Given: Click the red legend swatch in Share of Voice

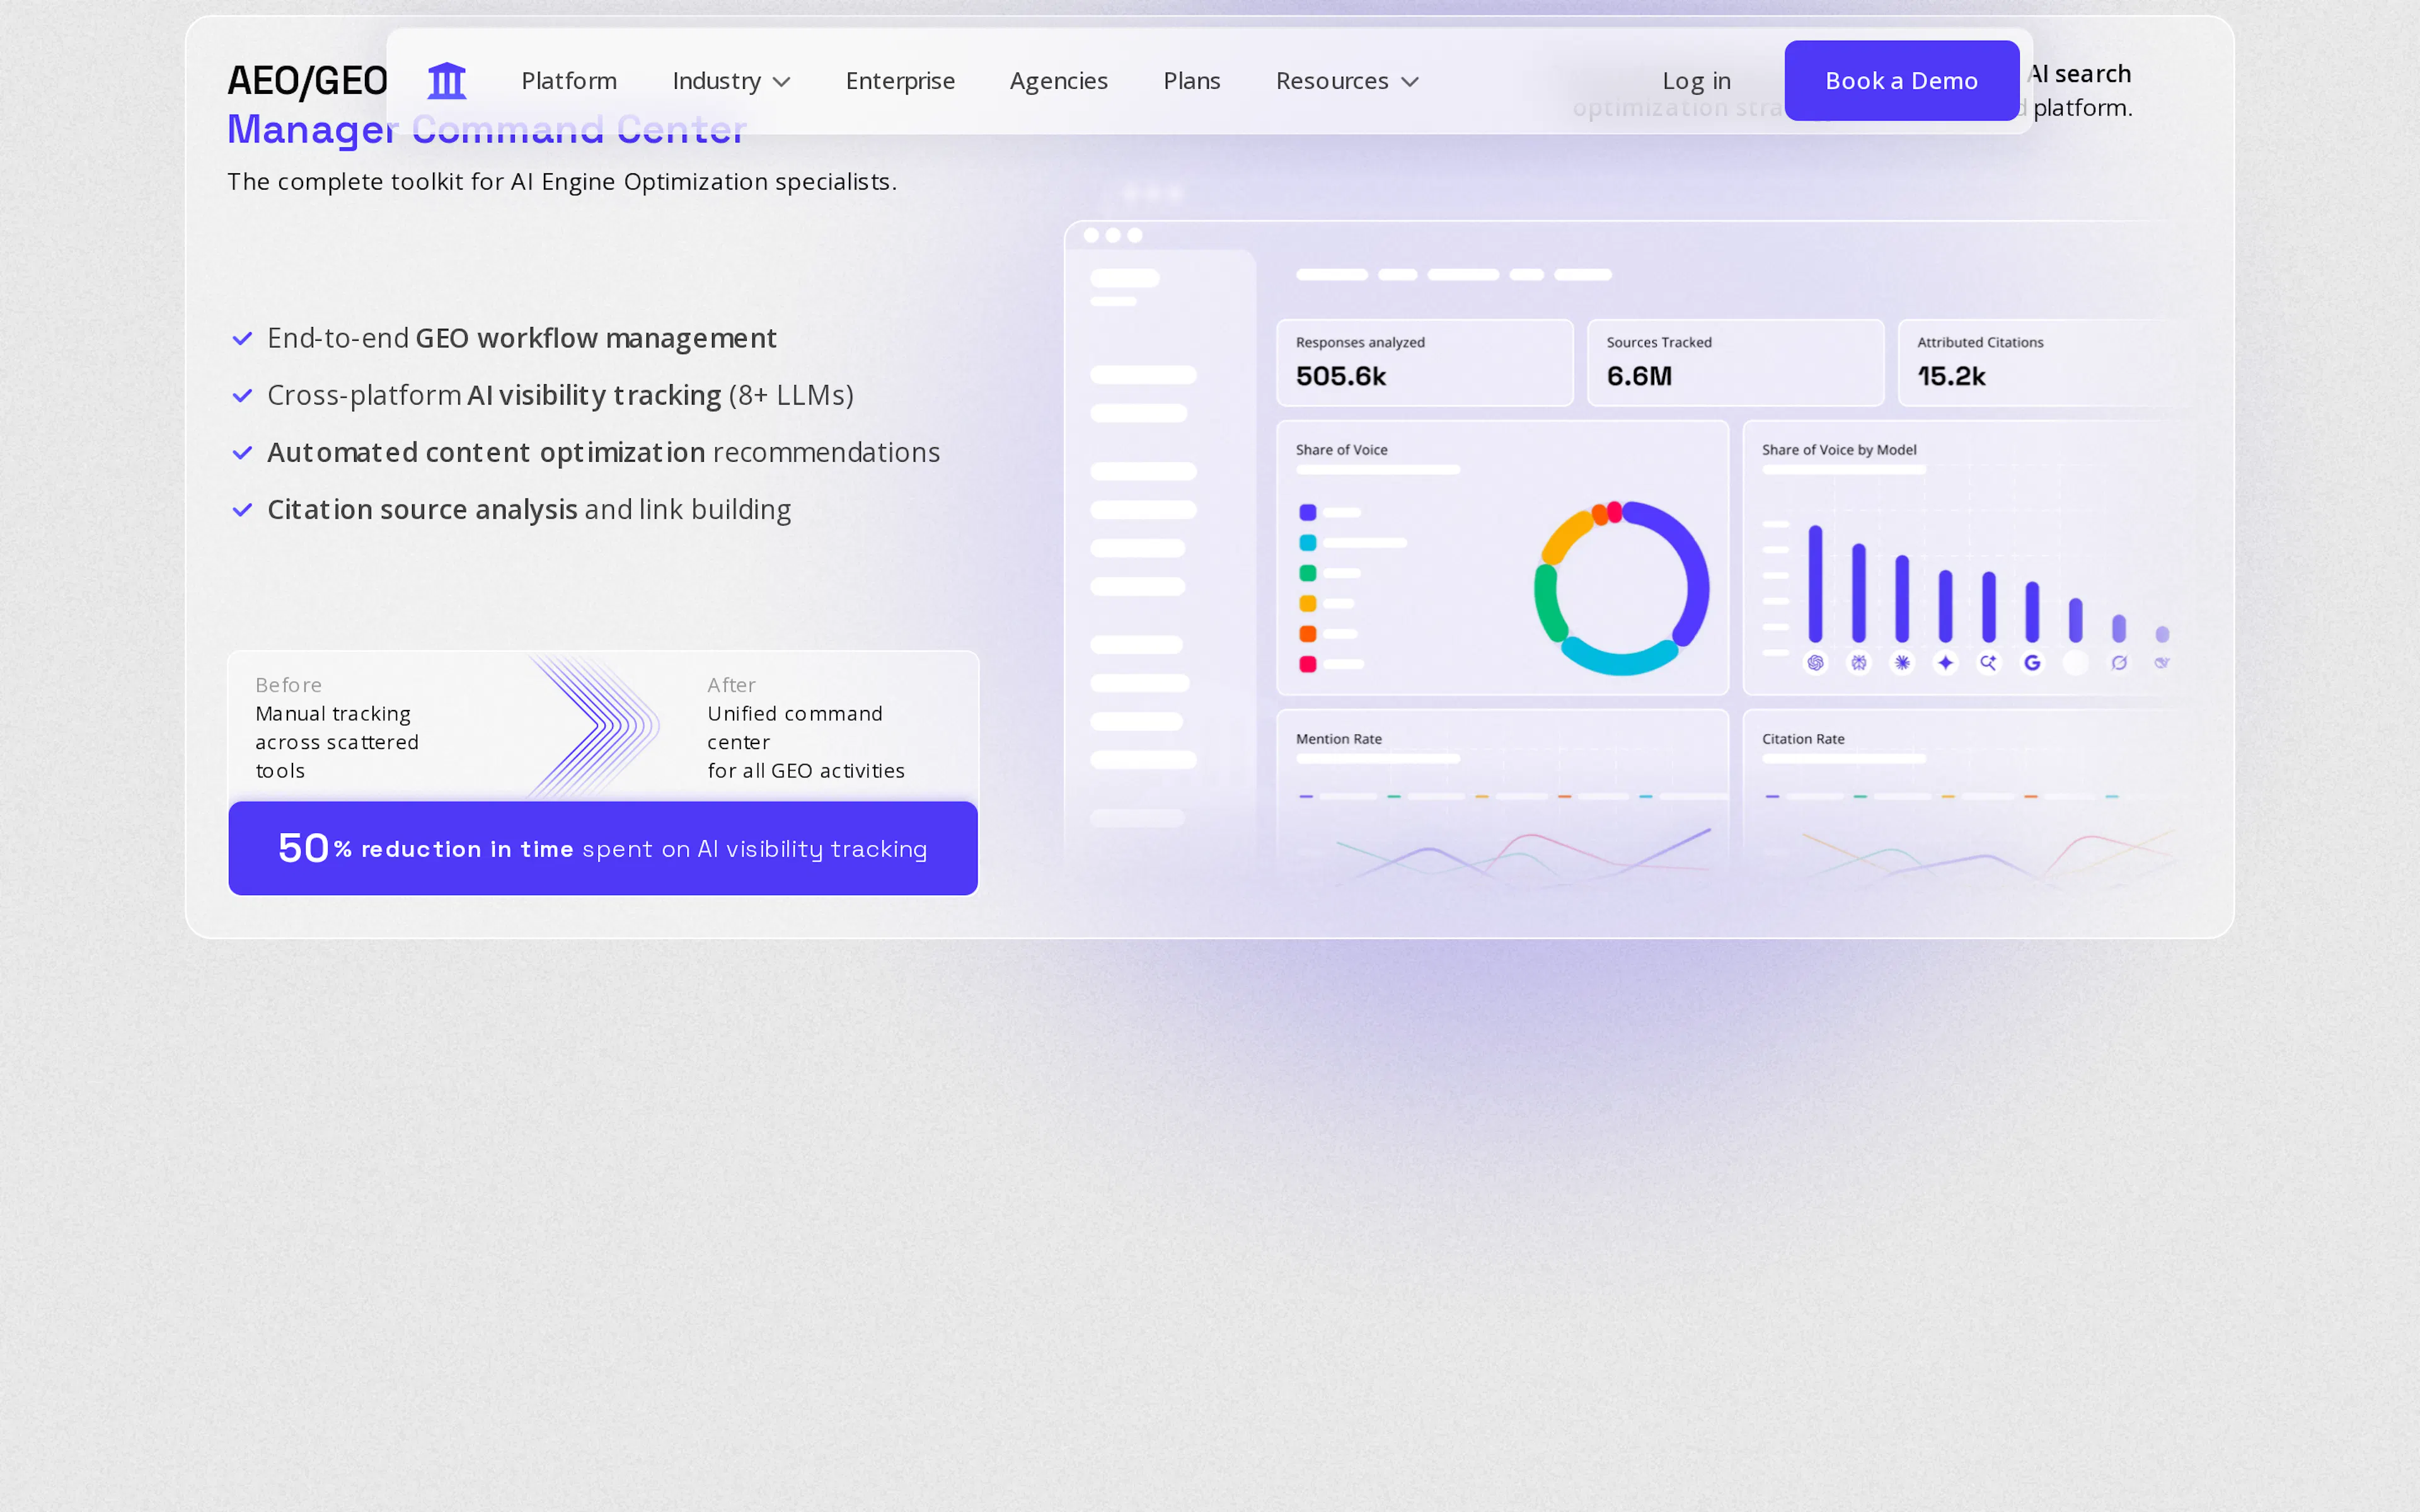Looking at the screenshot, I should click(x=1307, y=664).
